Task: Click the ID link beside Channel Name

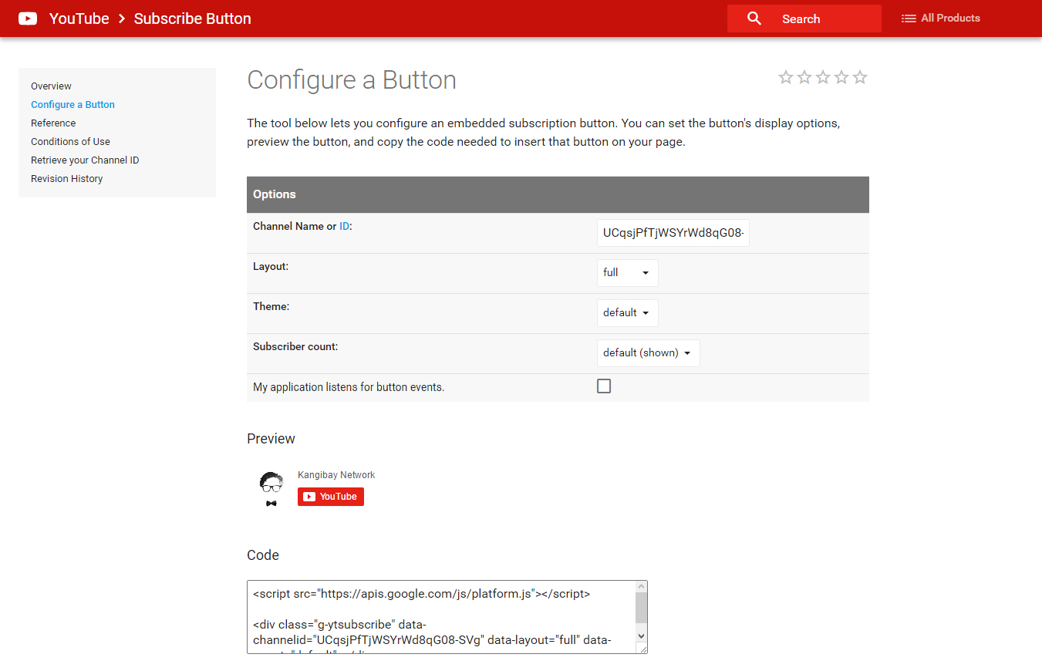Action: [344, 226]
